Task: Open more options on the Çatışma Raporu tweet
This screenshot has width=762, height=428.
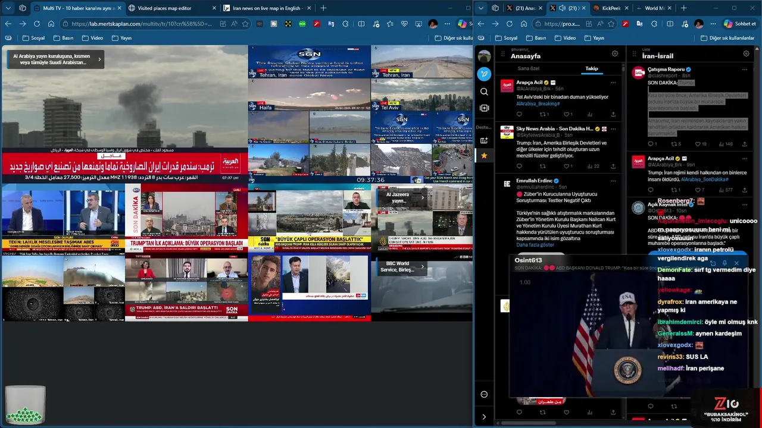Action: click(x=744, y=70)
